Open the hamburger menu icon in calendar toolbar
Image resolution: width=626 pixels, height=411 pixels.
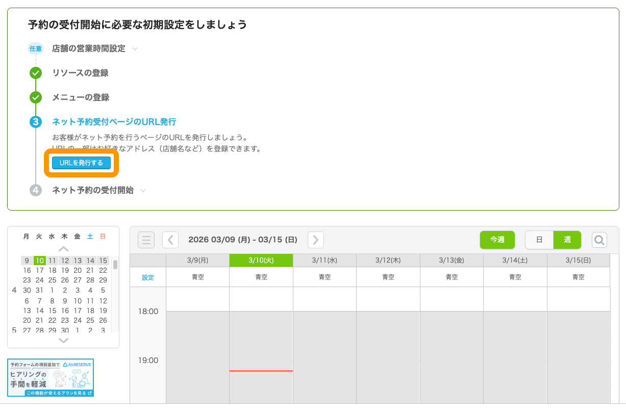point(146,240)
